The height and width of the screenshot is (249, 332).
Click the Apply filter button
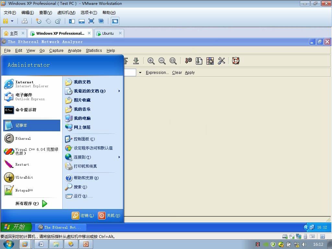pyautogui.click(x=190, y=73)
